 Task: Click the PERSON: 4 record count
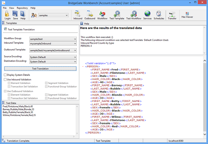[86, 46]
